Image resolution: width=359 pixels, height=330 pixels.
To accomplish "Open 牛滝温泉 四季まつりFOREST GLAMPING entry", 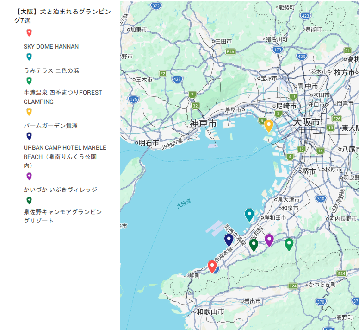I will 63,97.
